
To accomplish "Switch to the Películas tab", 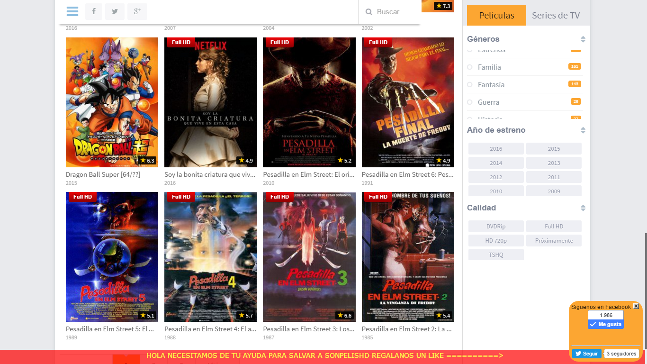I will coord(496,15).
